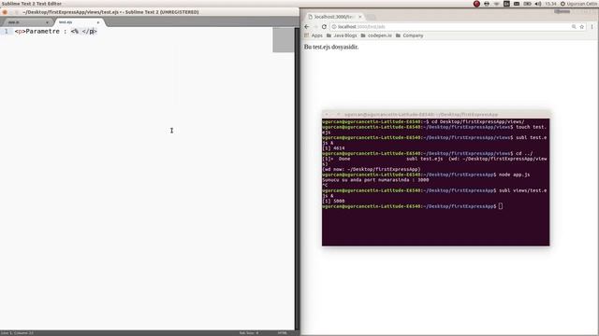599x336 pixels.
Task: Click line 1 code in the editor
Action: pyautogui.click(x=56, y=31)
